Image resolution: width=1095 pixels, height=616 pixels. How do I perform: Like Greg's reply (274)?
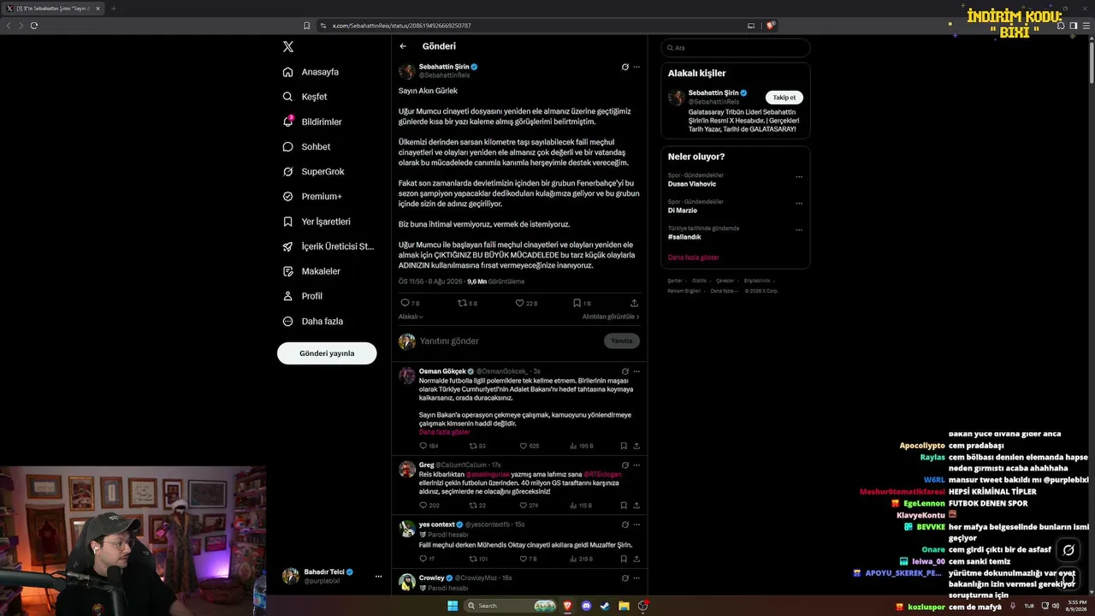[x=529, y=506]
